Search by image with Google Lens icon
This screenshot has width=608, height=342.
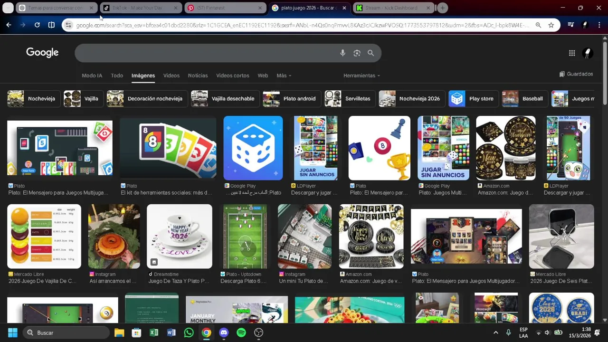pos(357,53)
